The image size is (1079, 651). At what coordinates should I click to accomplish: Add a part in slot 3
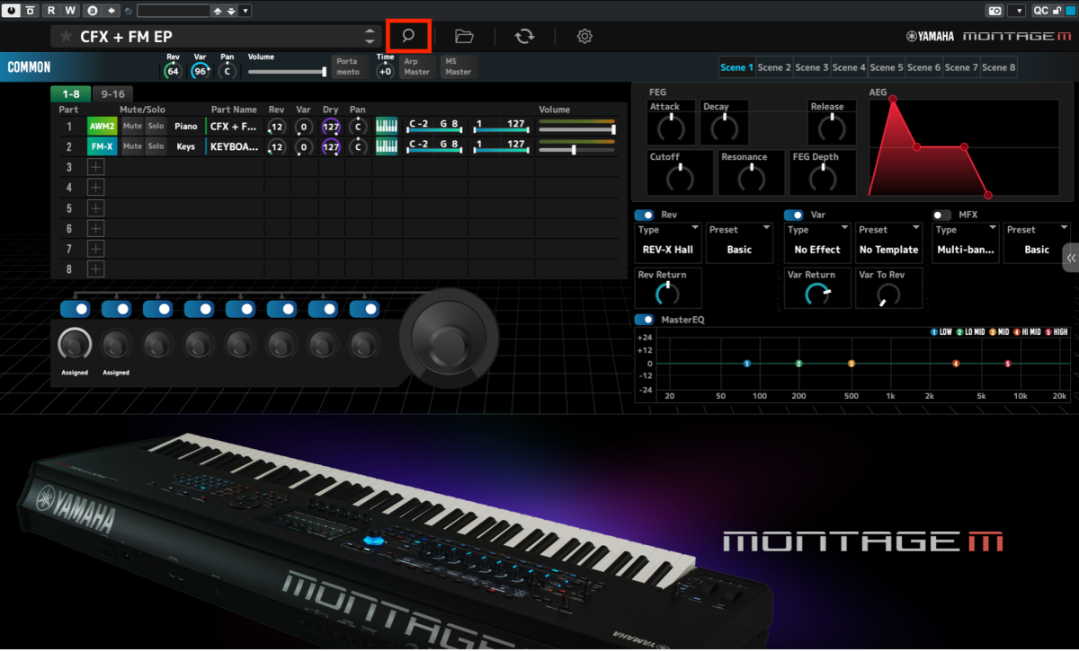click(x=95, y=167)
